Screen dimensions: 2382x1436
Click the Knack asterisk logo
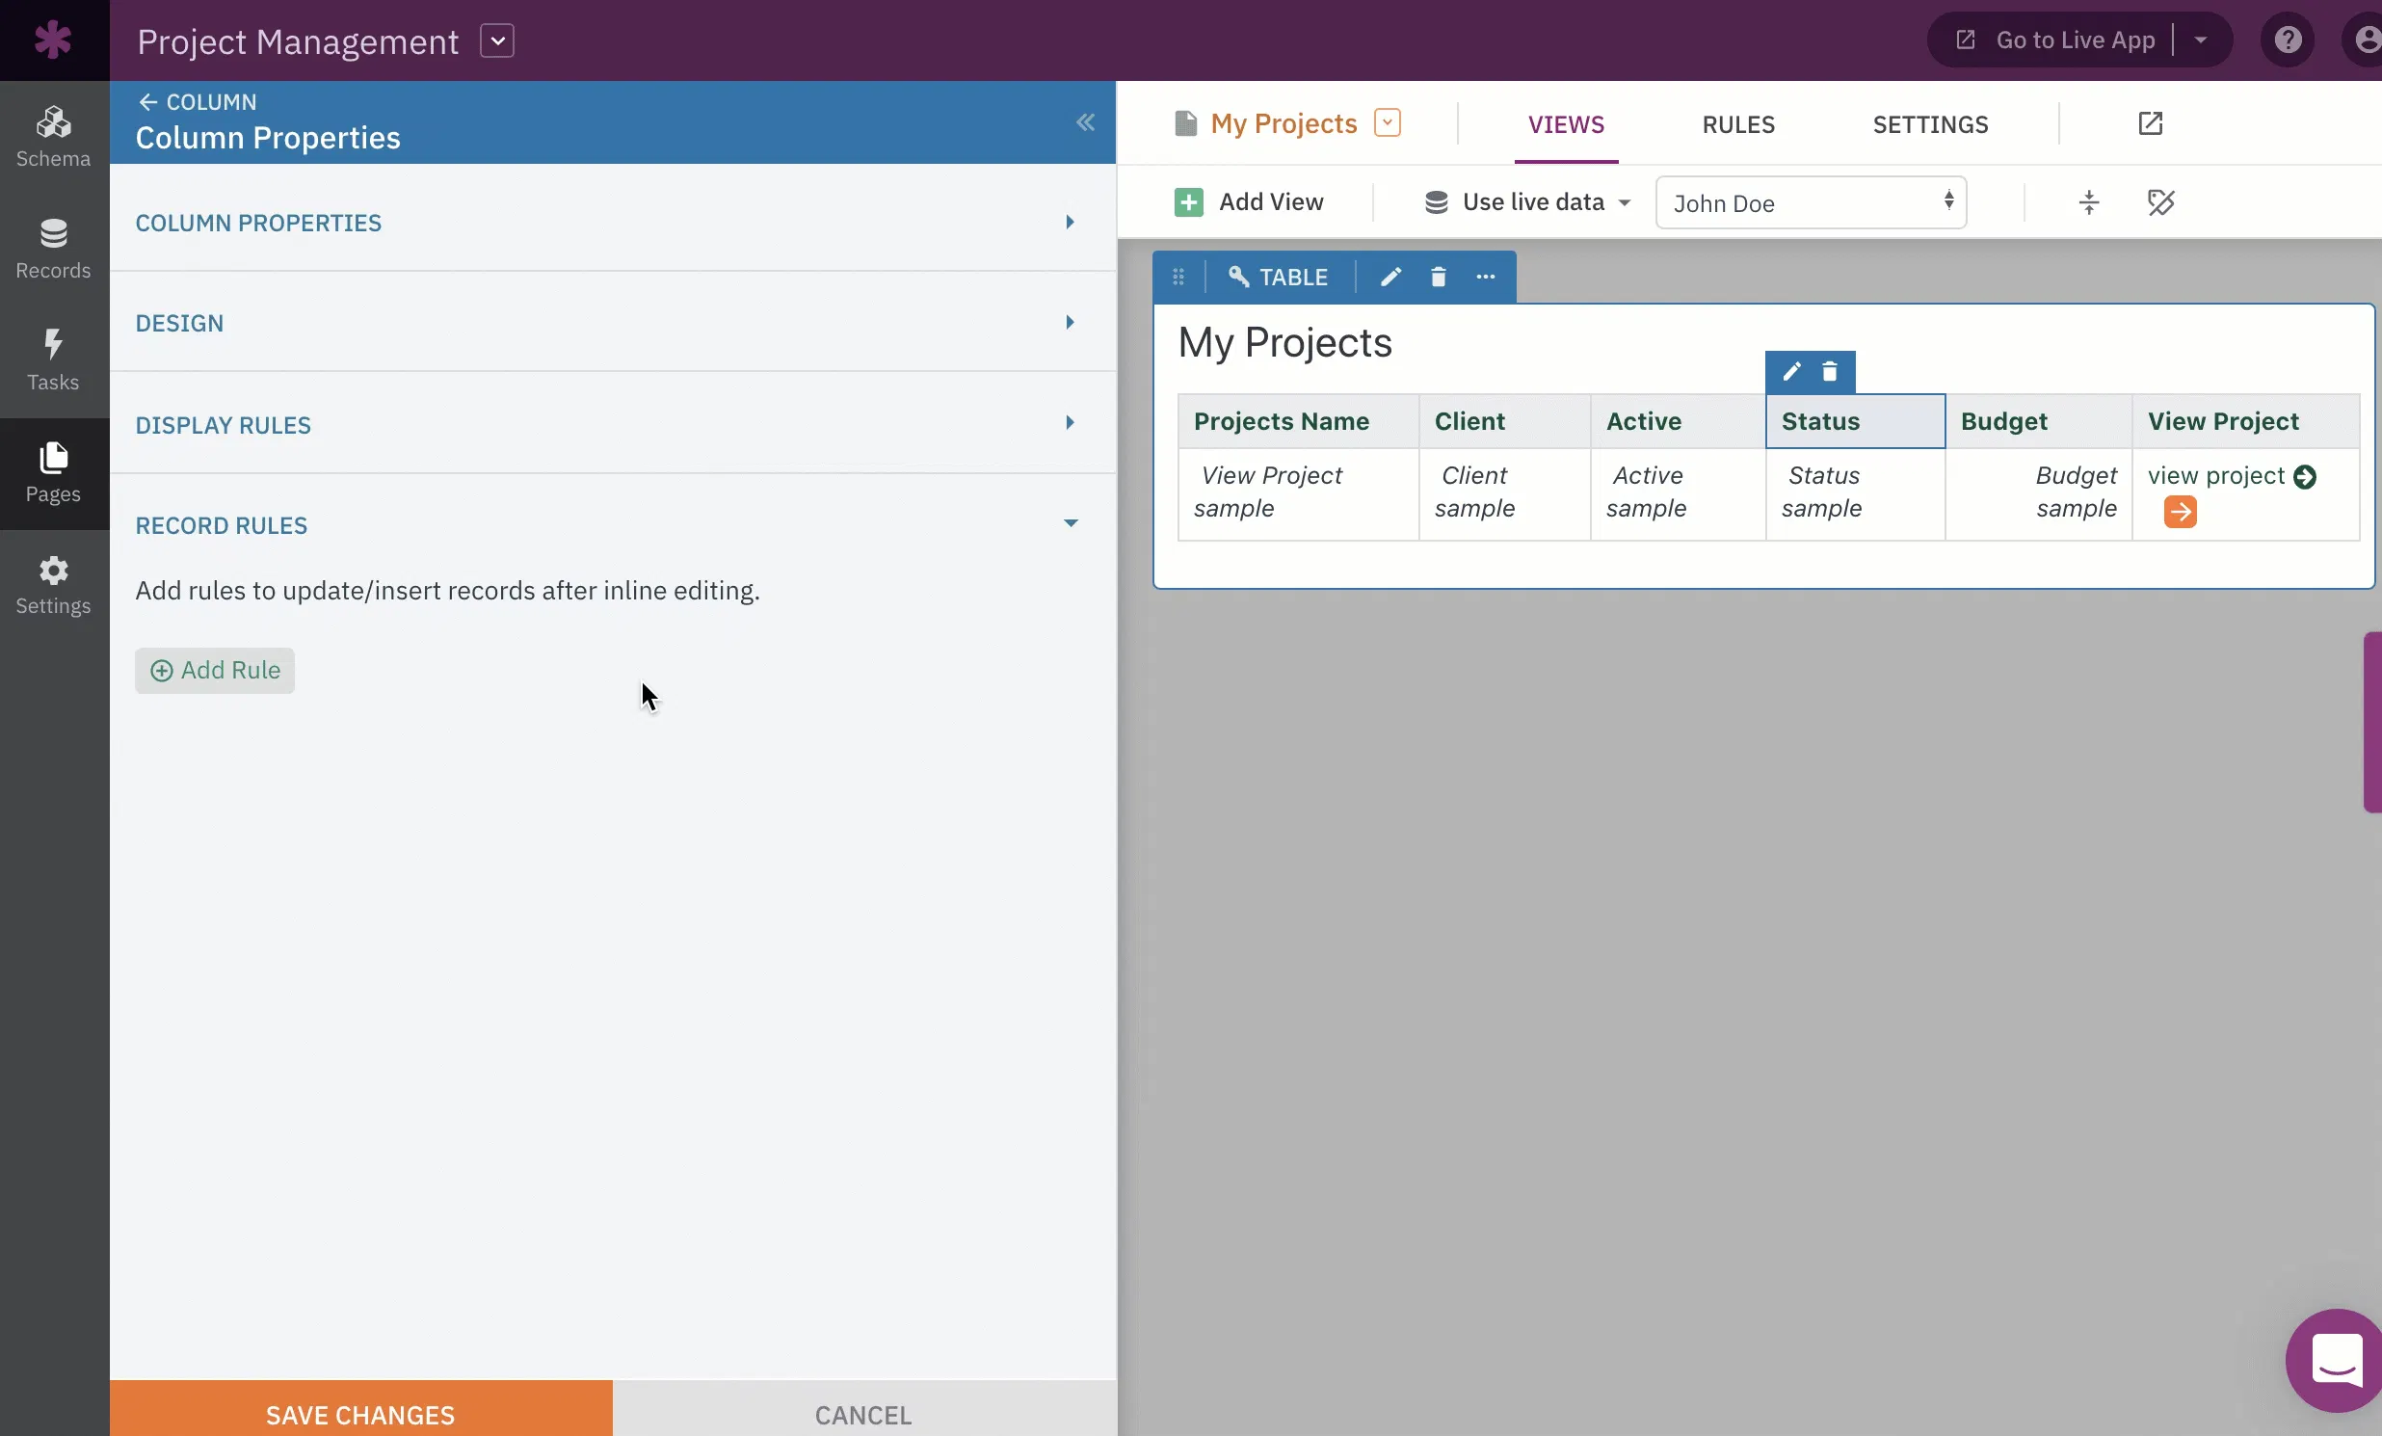[53, 40]
